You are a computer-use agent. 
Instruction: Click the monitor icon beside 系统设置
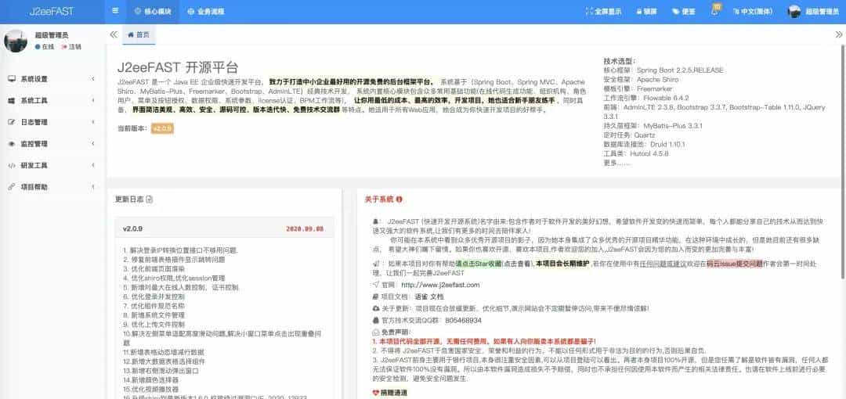[x=12, y=79]
